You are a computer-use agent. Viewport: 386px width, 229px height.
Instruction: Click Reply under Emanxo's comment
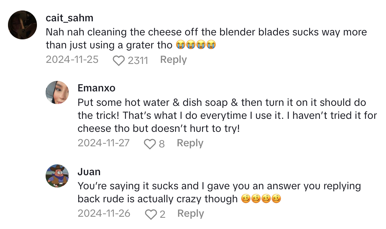[190, 143]
